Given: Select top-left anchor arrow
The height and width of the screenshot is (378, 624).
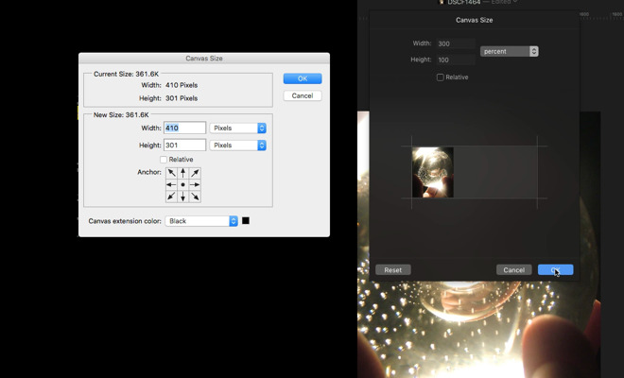Looking at the screenshot, I should [171, 173].
